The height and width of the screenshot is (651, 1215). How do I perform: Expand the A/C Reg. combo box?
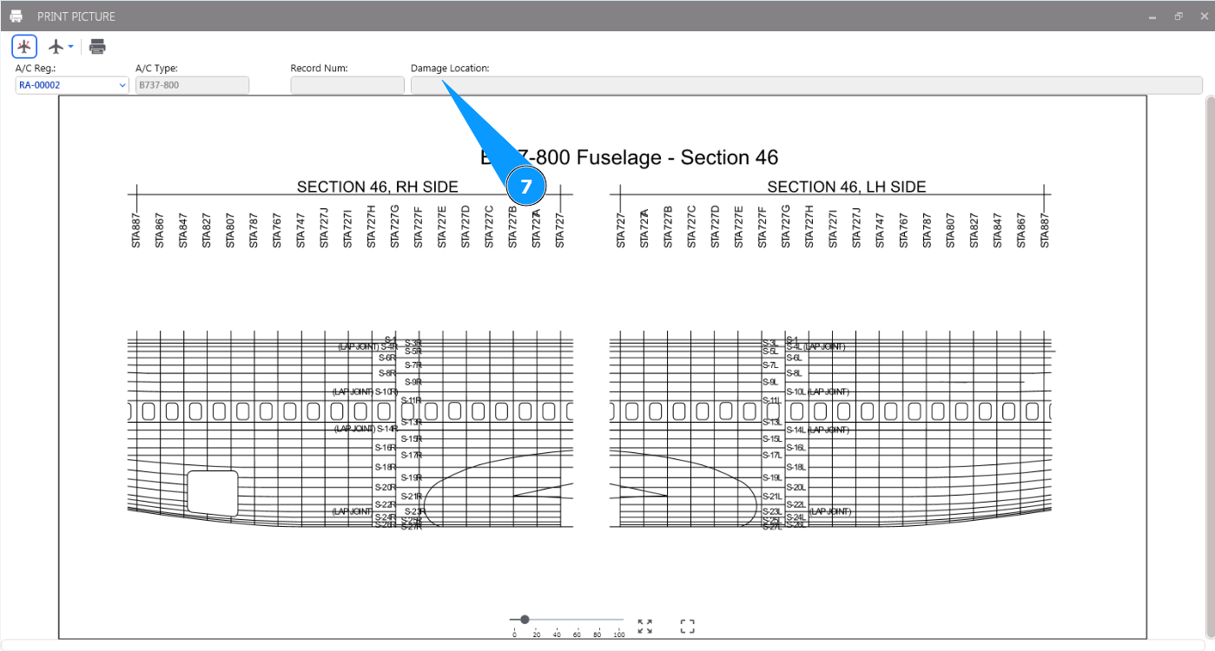pyautogui.click(x=122, y=85)
